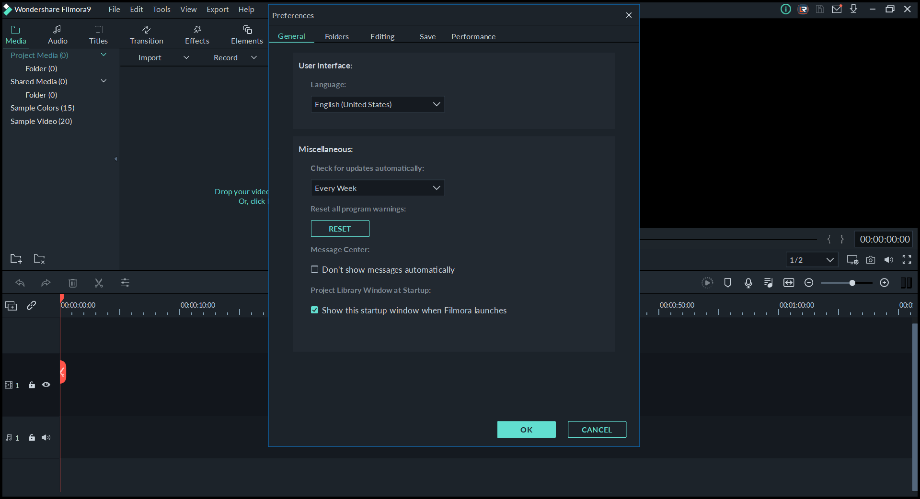Switch to the Editing tab

click(382, 36)
